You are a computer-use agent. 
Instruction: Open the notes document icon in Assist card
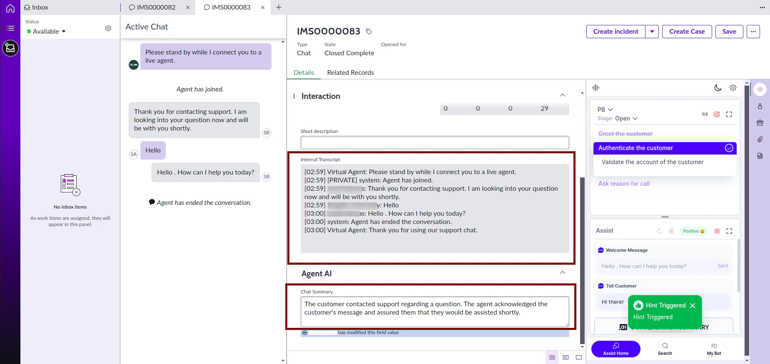(x=671, y=231)
